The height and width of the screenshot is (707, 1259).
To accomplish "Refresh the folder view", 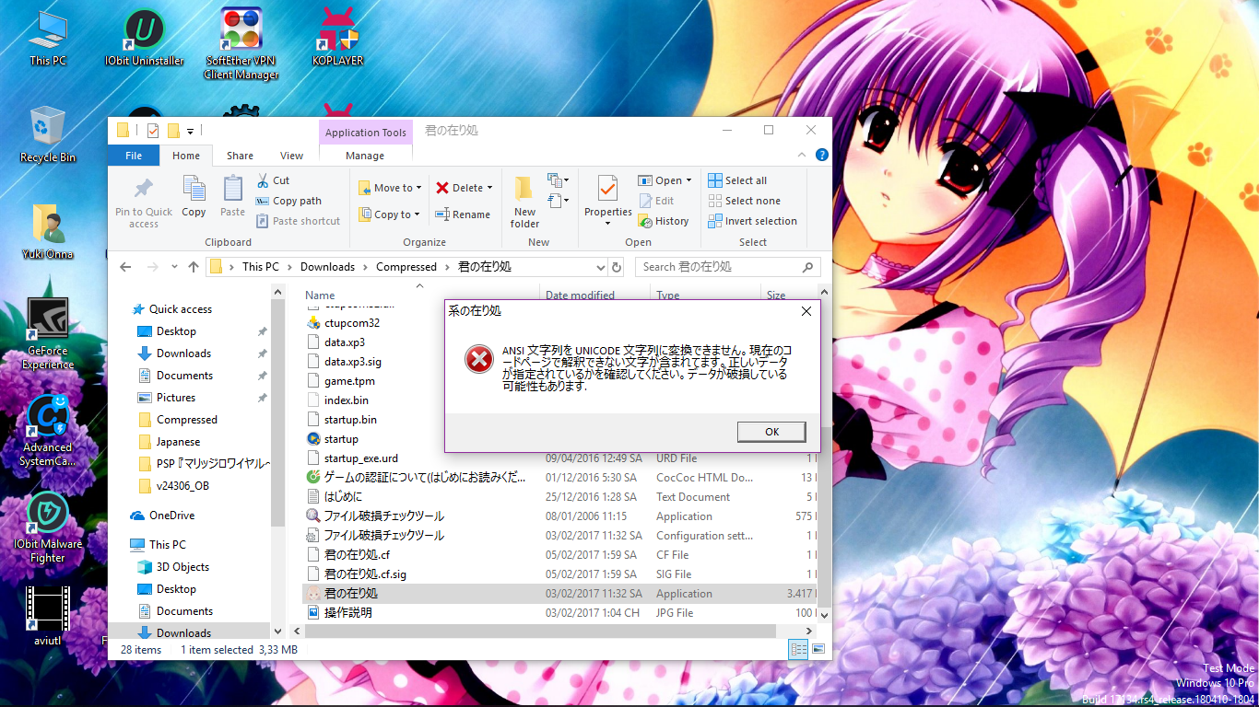I will tap(617, 267).
